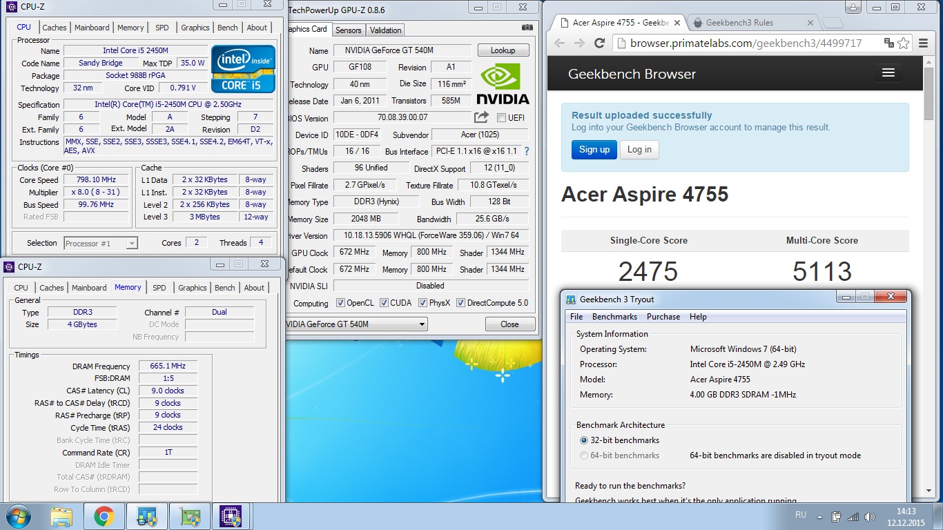Open the Purchase menu in Geekbench 3
This screenshot has height=530, width=943.
pos(663,317)
